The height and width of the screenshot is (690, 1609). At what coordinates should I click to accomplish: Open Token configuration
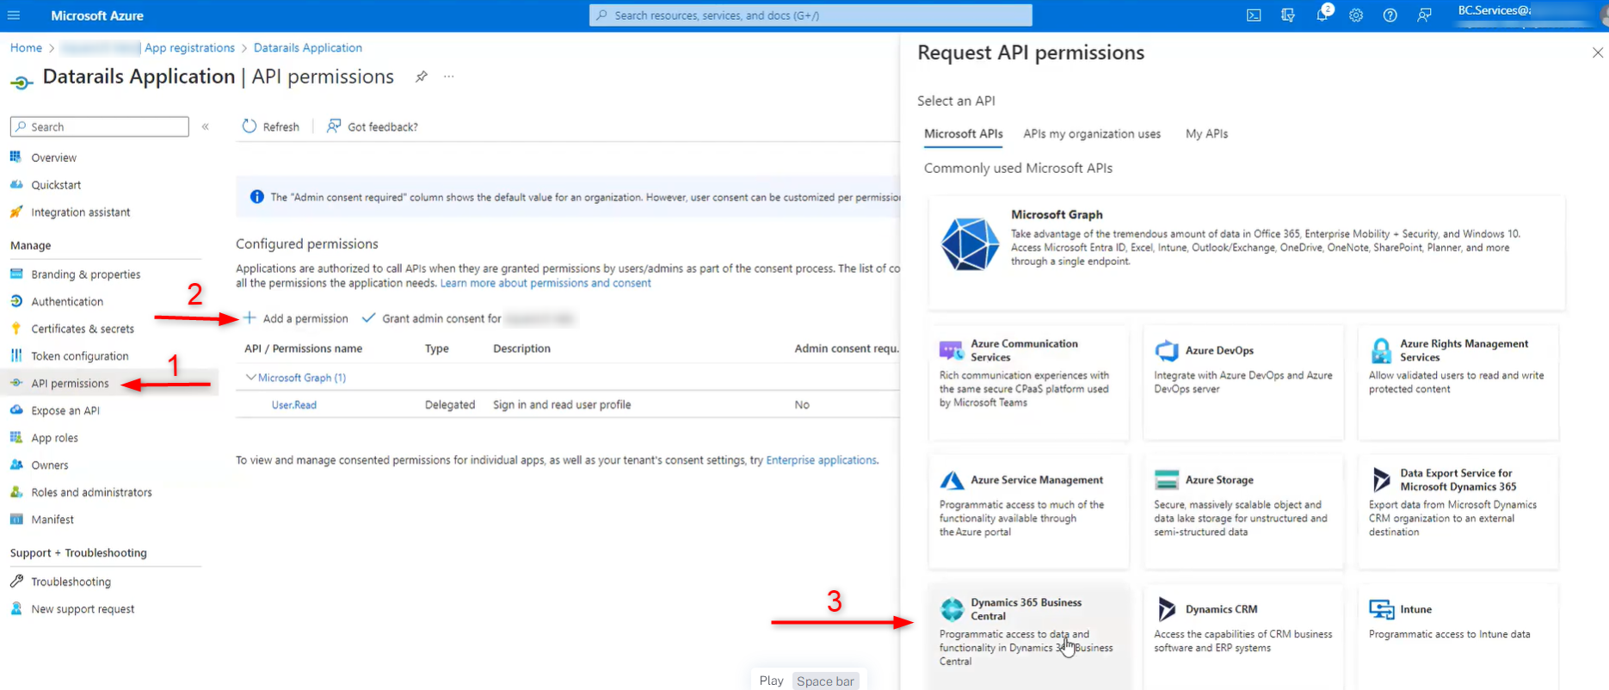point(79,356)
